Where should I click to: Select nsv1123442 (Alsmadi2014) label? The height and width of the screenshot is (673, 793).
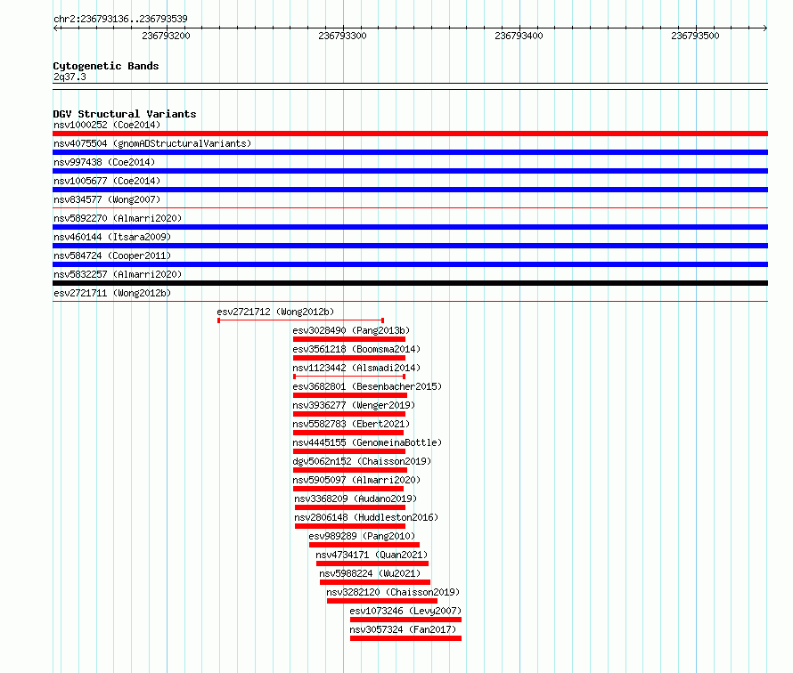click(x=356, y=368)
